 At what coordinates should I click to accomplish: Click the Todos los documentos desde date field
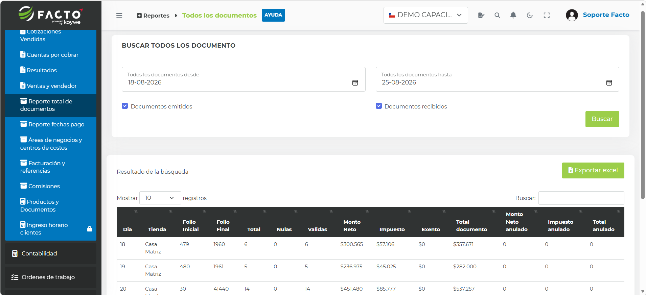click(x=244, y=79)
